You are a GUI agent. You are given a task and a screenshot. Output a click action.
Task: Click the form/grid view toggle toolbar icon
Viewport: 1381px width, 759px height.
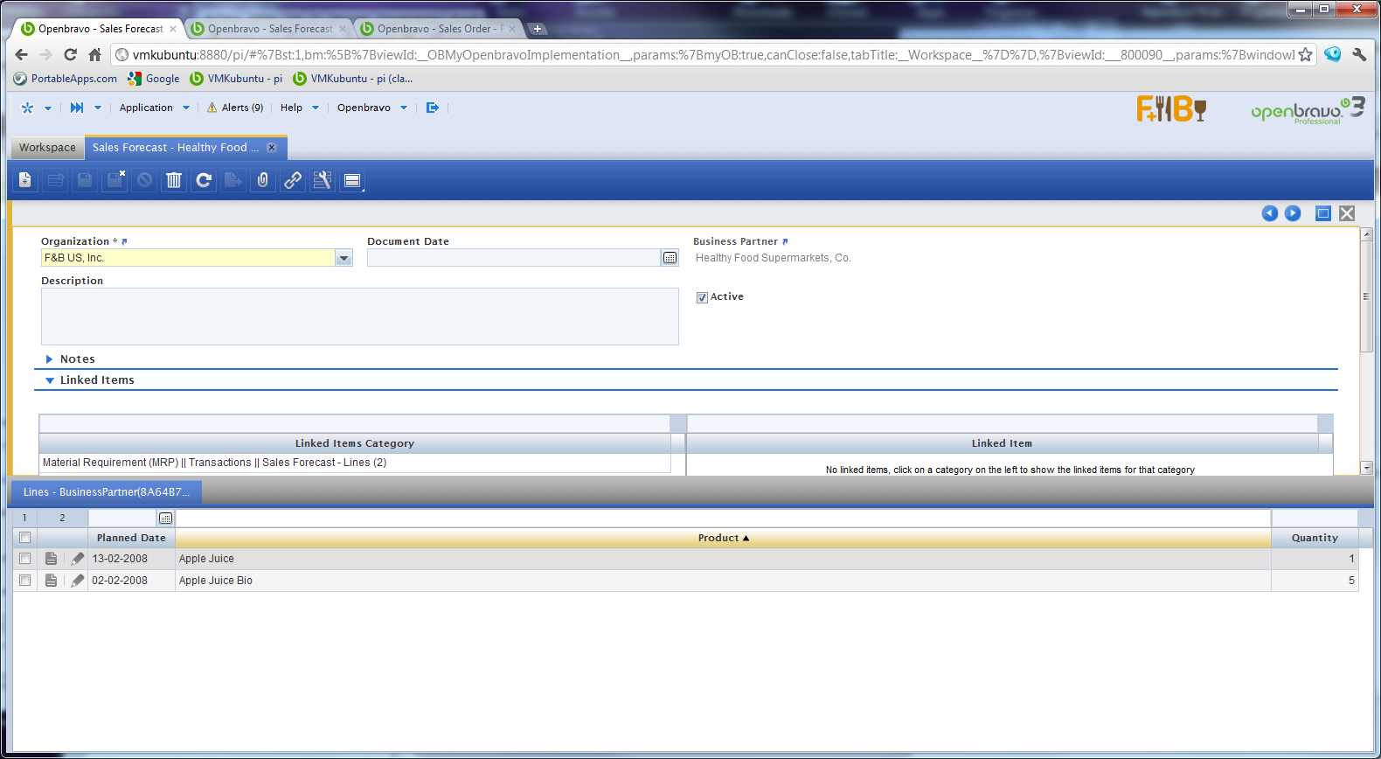click(352, 180)
